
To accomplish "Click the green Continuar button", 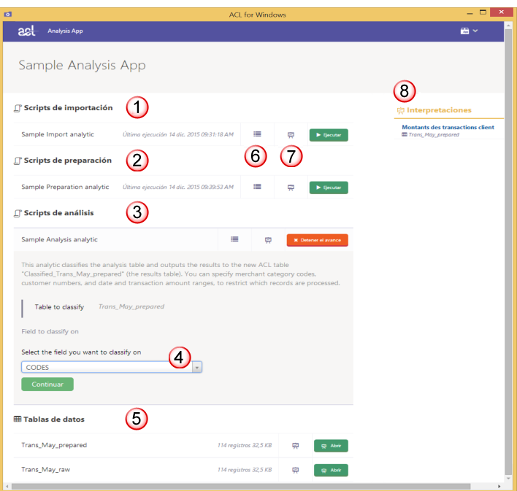I will click(47, 384).
